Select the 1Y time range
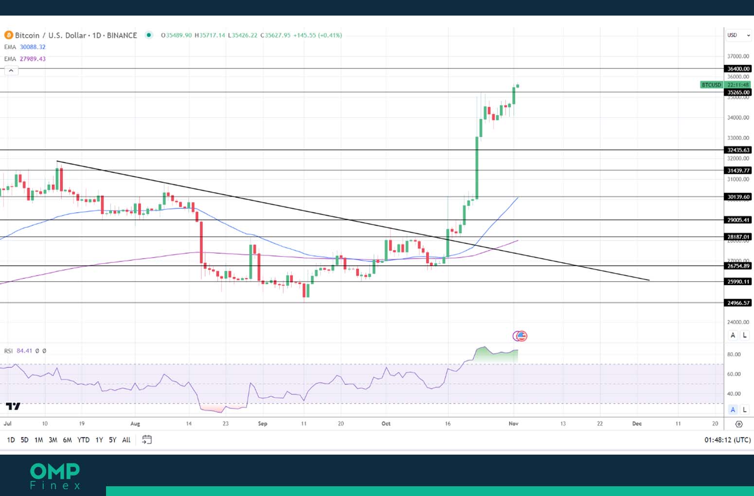The image size is (754, 496). click(99, 440)
